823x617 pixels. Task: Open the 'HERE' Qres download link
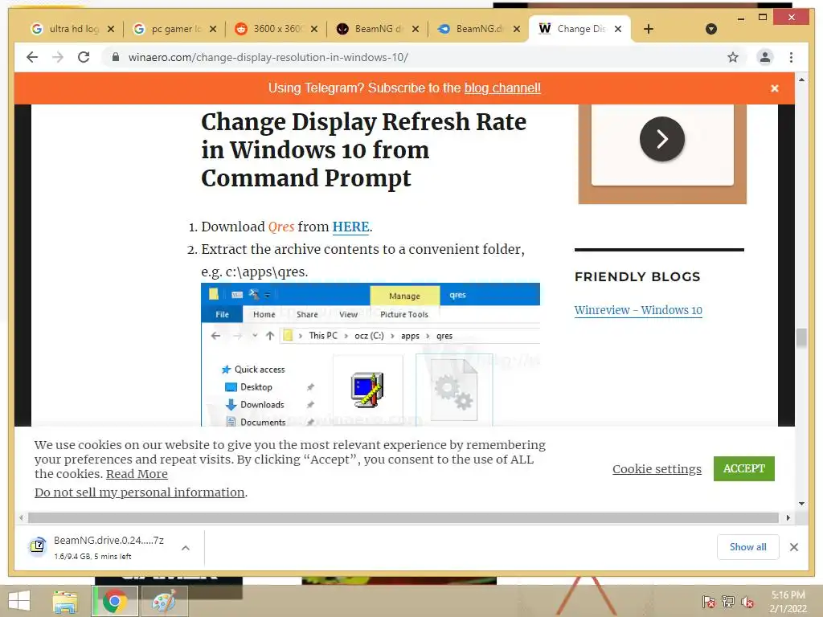(350, 227)
